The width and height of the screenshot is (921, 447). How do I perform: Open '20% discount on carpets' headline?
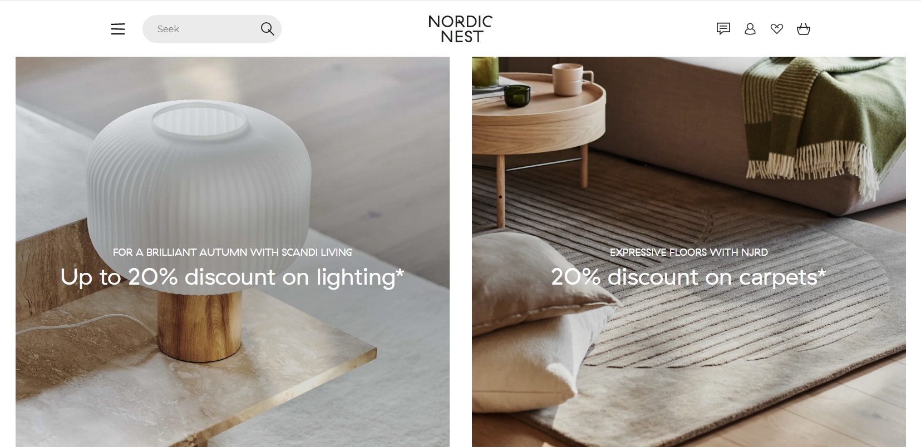click(x=688, y=277)
